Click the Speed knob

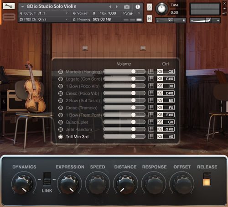coord(98,184)
